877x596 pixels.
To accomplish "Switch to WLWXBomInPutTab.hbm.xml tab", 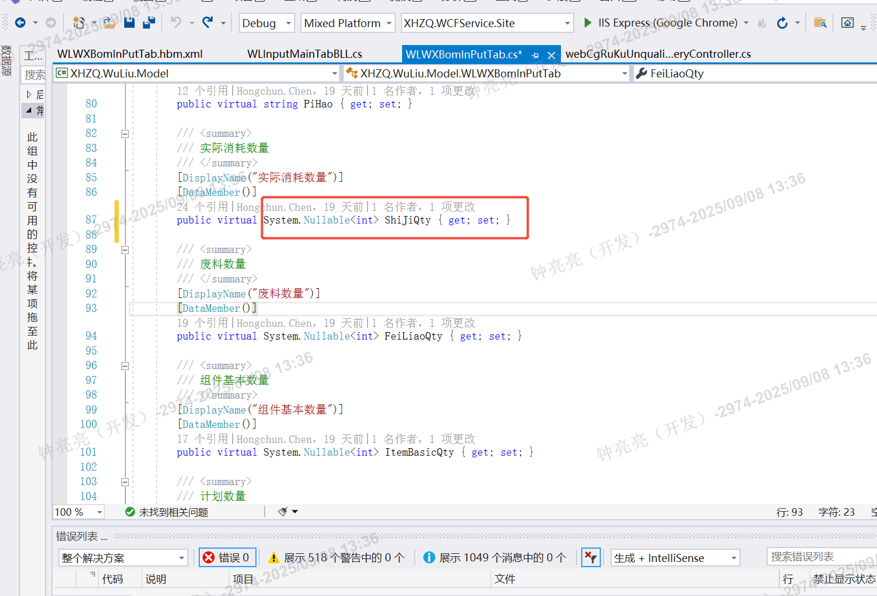I will click(130, 54).
